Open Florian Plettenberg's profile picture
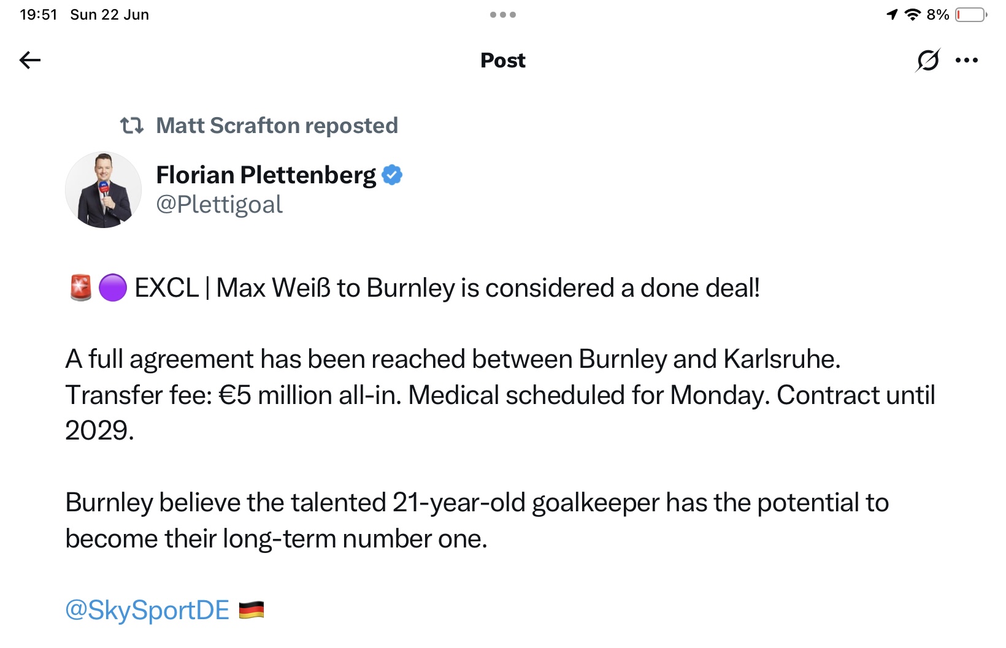The width and height of the screenshot is (1006, 648). coord(104,190)
